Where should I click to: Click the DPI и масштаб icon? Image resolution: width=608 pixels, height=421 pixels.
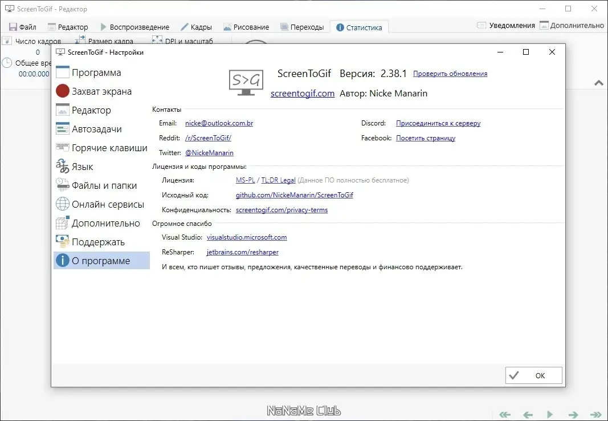tap(157, 40)
